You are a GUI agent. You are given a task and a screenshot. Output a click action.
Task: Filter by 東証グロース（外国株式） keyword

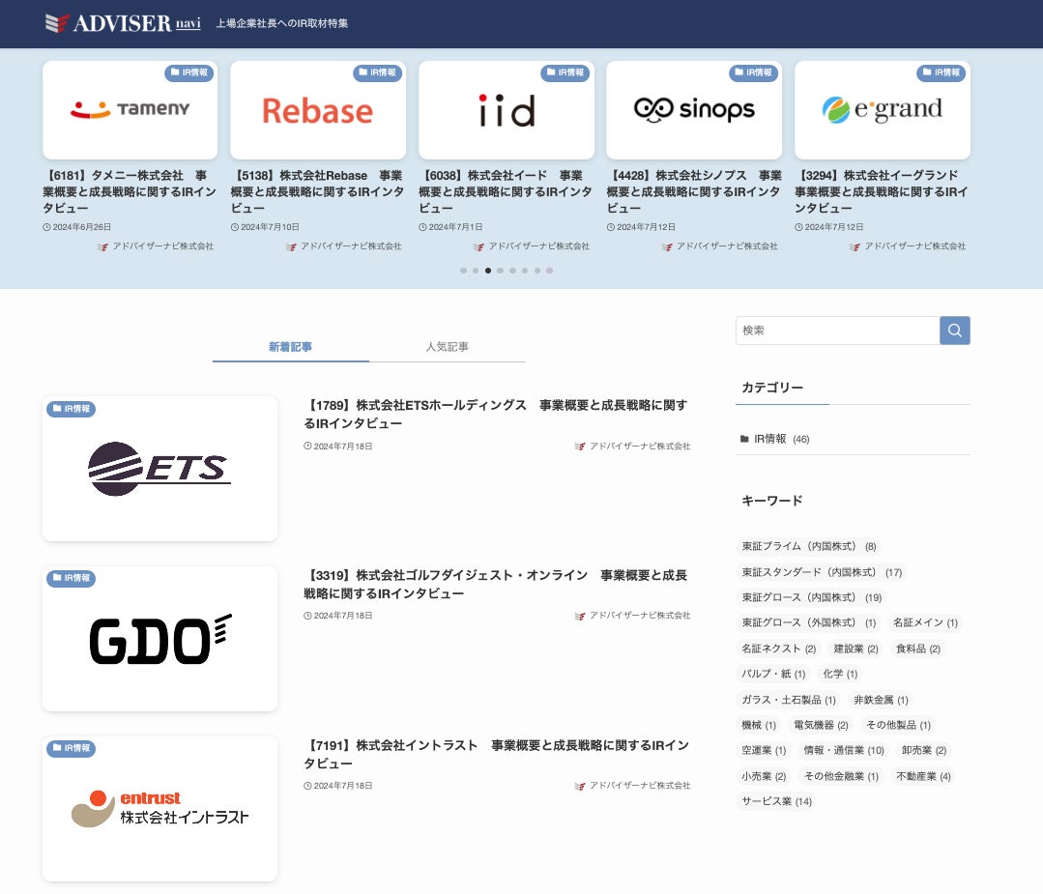click(x=809, y=623)
